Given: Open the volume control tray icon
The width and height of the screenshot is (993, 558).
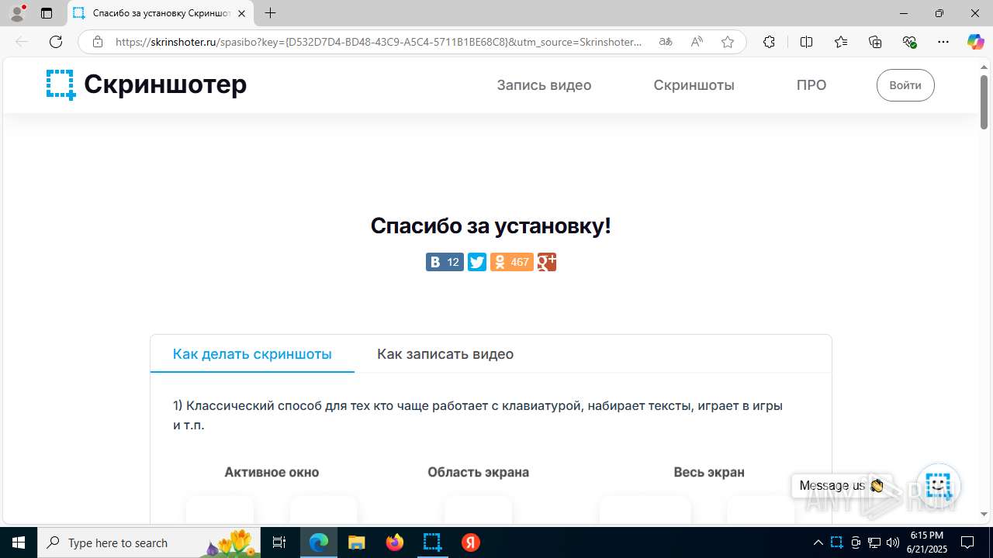Looking at the screenshot, I should pos(892,542).
